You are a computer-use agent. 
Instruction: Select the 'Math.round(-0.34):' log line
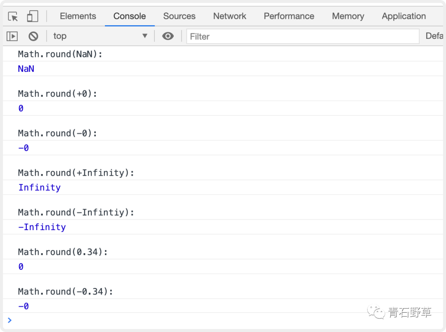click(65, 292)
